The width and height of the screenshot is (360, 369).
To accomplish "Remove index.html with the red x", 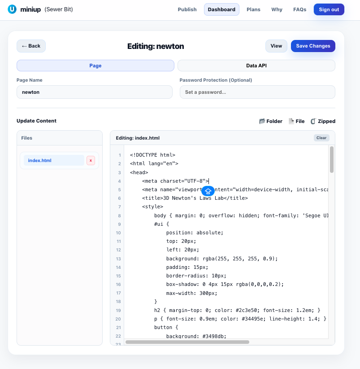I will 91,160.
